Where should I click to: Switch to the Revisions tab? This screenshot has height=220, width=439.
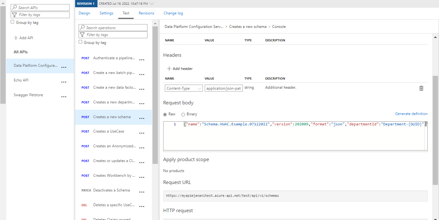coord(147,13)
